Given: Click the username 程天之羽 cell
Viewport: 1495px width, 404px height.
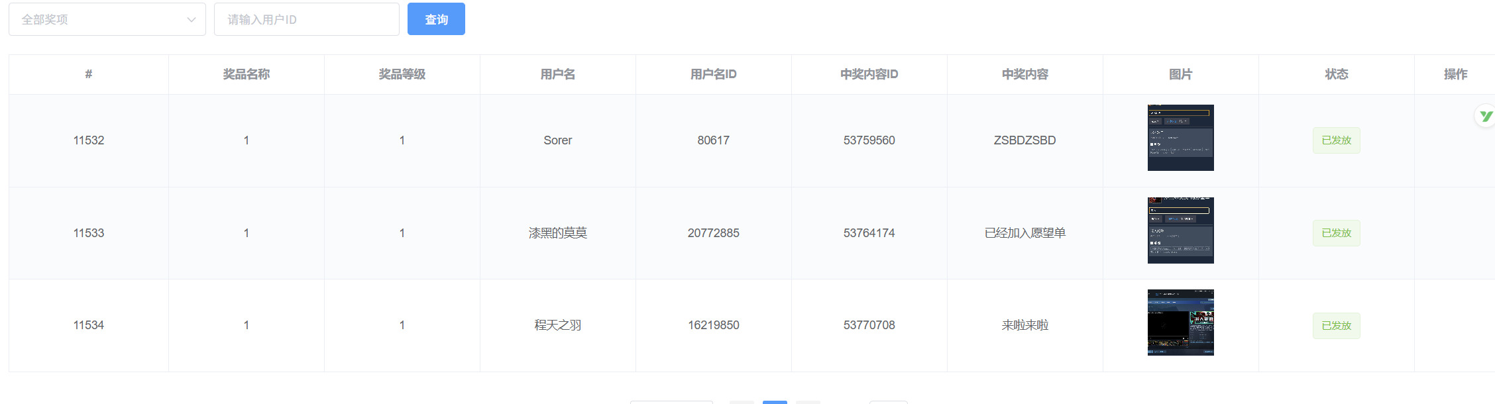Looking at the screenshot, I should coord(557,325).
